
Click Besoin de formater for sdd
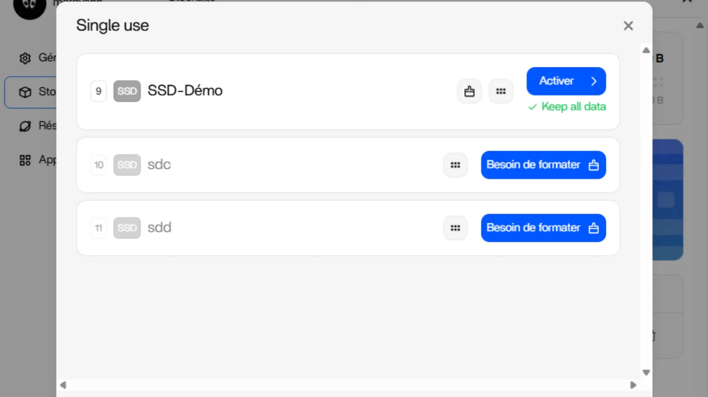(x=543, y=228)
